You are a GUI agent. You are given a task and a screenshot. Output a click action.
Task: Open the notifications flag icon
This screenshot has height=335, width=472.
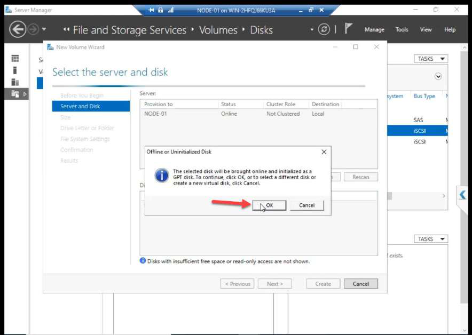(348, 29)
